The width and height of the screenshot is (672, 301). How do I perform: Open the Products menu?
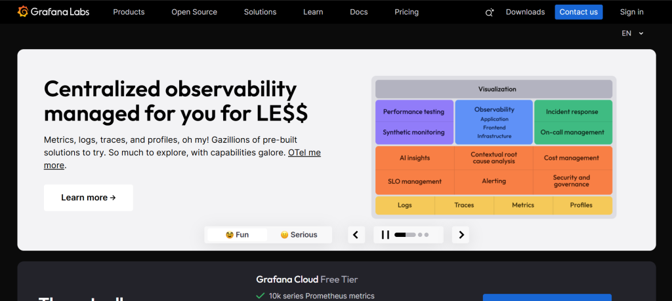tap(129, 12)
